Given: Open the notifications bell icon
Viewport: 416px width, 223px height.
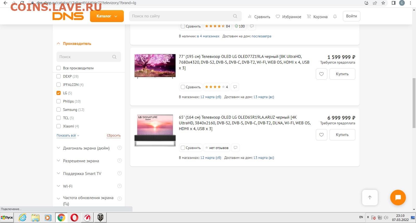Looking at the screenshot, I should pyautogui.click(x=335, y=17).
